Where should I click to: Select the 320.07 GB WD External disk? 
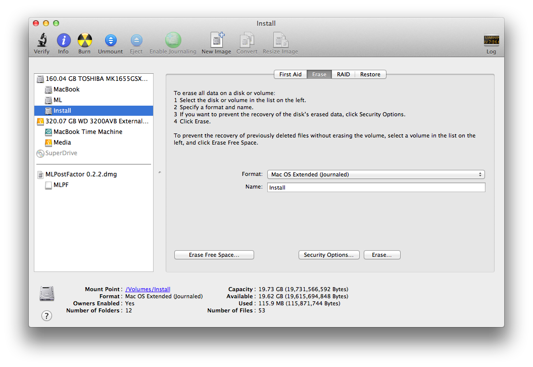94,121
